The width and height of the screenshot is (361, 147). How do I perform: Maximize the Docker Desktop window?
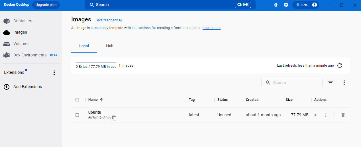click(342, 5)
